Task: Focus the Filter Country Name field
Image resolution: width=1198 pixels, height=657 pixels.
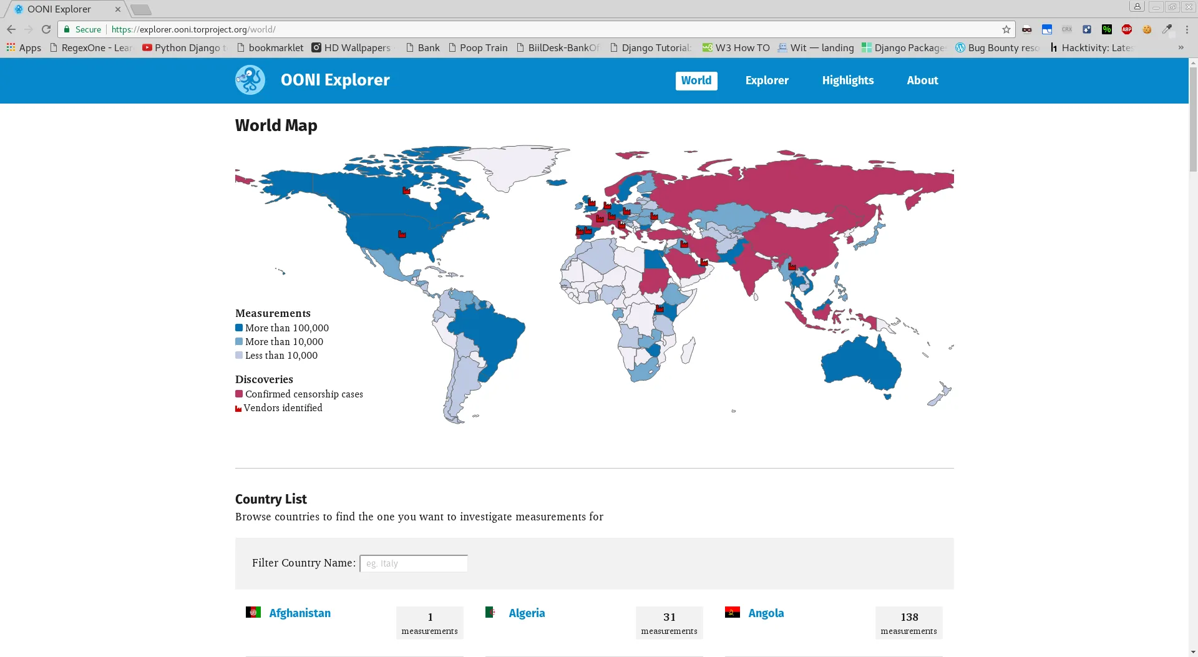Action: point(414,563)
